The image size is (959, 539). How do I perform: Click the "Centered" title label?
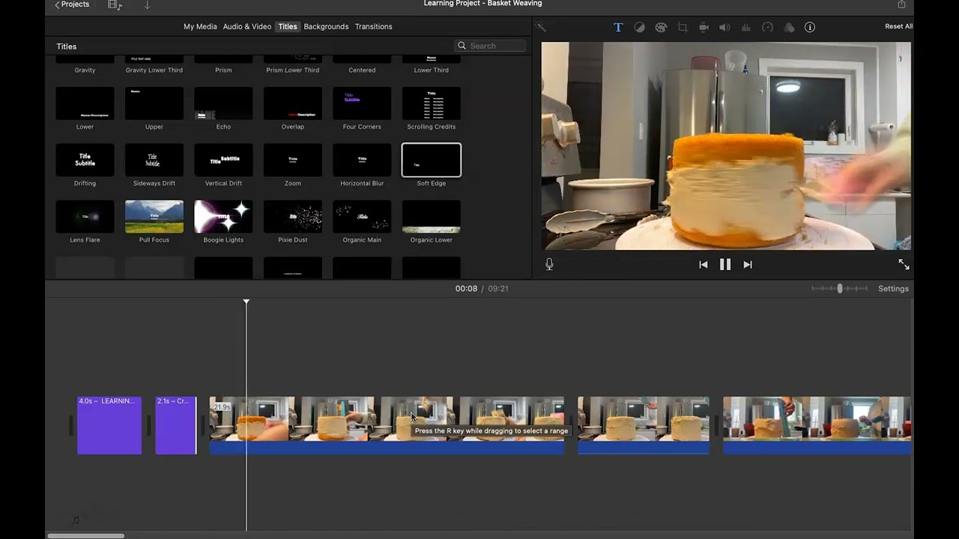pos(362,70)
